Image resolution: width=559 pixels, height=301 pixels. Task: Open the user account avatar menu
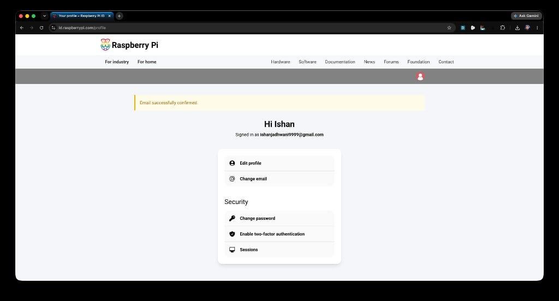click(420, 76)
